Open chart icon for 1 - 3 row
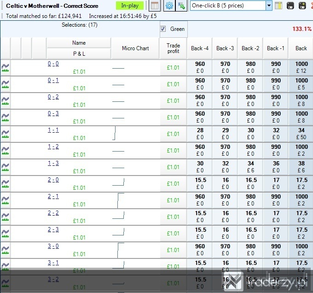The width and height of the screenshot is (313, 293). pos(6,167)
